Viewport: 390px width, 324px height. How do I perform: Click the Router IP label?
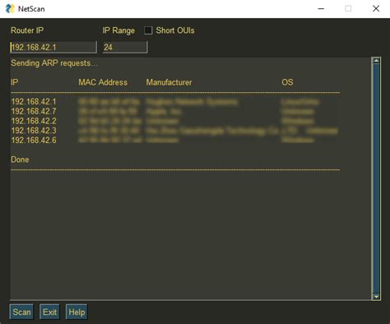[27, 30]
